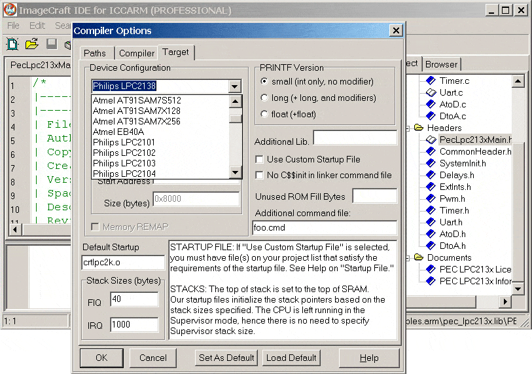Screen dimensions: 532x374
Task: Click the New File toolbar icon
Action: click(12, 44)
